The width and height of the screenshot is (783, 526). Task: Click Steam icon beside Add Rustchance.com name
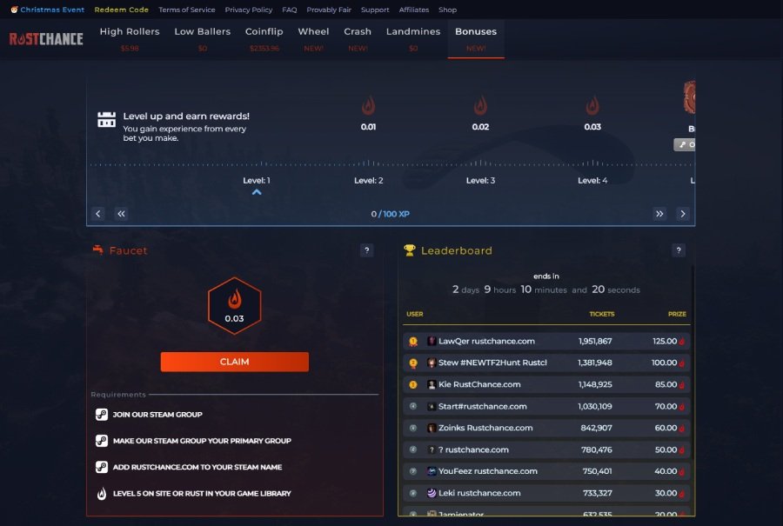click(102, 467)
